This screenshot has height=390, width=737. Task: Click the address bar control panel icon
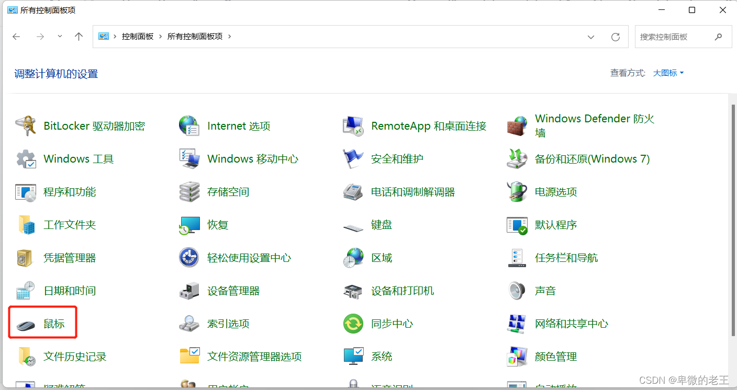point(104,37)
